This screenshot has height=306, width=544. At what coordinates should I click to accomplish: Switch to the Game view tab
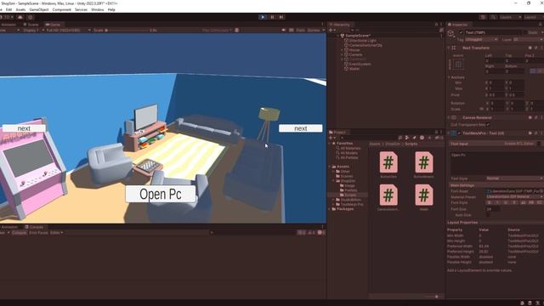(53, 25)
